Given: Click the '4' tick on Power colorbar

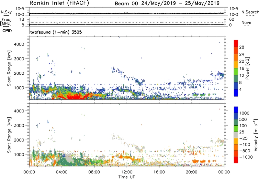Looking at the screenshot, I should coord(240,89).
